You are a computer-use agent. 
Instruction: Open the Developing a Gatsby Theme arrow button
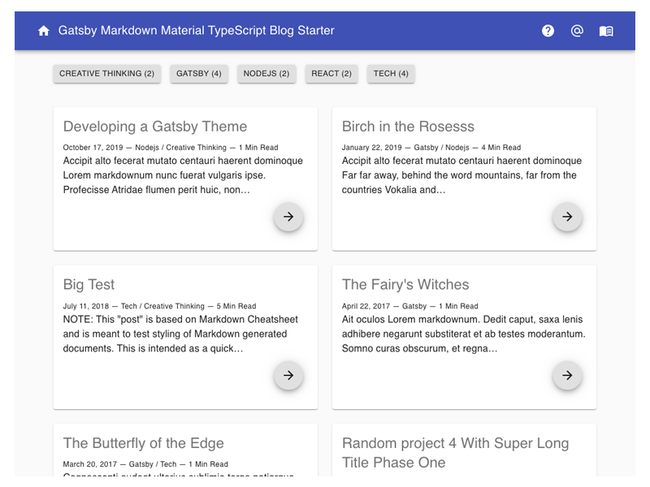pyautogui.click(x=288, y=217)
